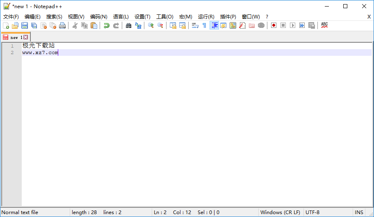This screenshot has height=217, width=374.
Task: Click 'Windows (CR LF)' line ending field
Action: (x=280, y=212)
